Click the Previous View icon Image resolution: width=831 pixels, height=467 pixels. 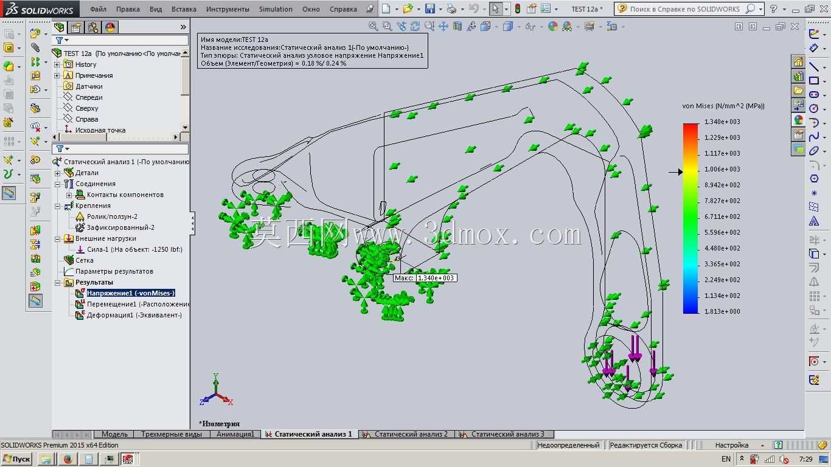[402, 27]
